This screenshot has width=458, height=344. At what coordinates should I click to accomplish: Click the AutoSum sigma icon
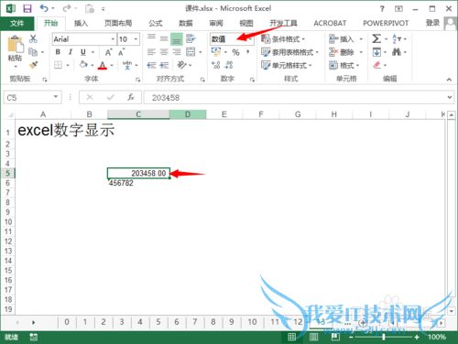pos(376,38)
